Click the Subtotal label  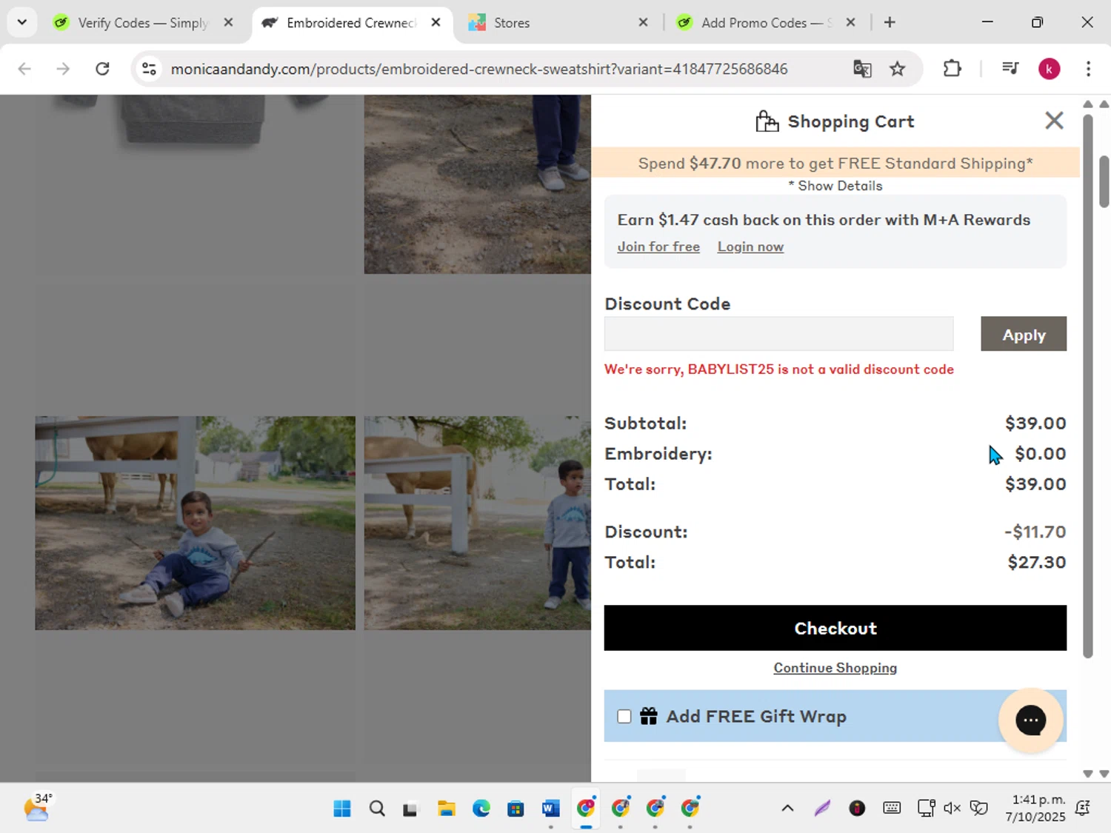coord(646,423)
